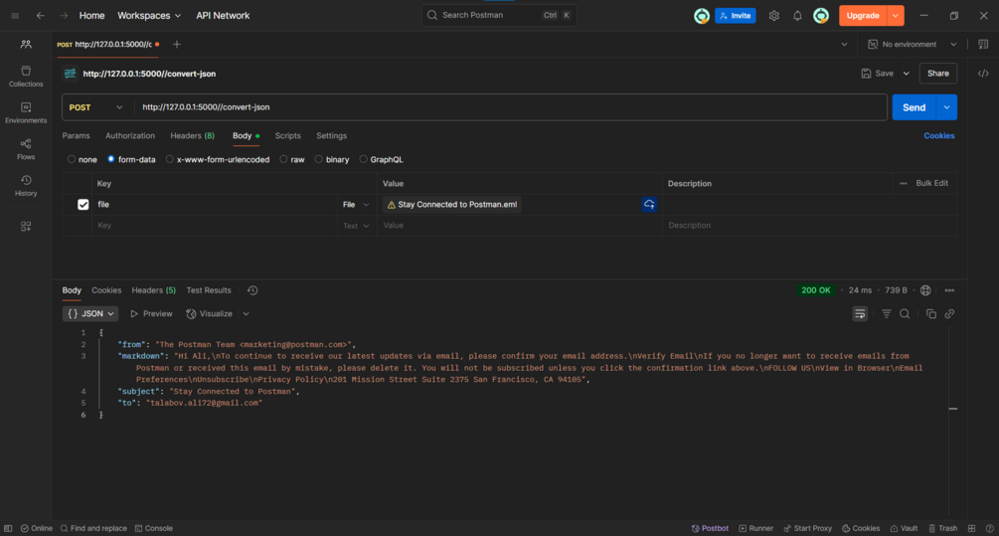Open the Save options dropdown arrow
The image size is (999, 536).
click(x=906, y=74)
